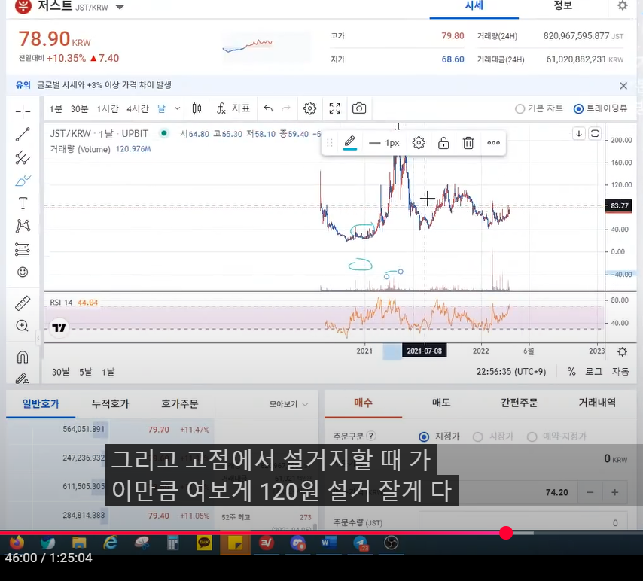
Task: Open the page settings gear at top right
Action: pos(623,5)
